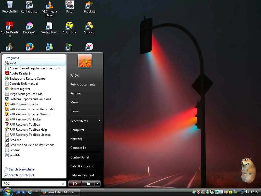Open Control Panel from Start menu
The width and height of the screenshot is (261, 196).
(80, 157)
